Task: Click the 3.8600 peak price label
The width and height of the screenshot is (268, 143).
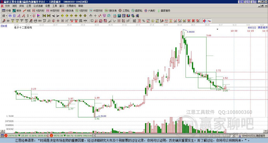Action: pos(191,32)
